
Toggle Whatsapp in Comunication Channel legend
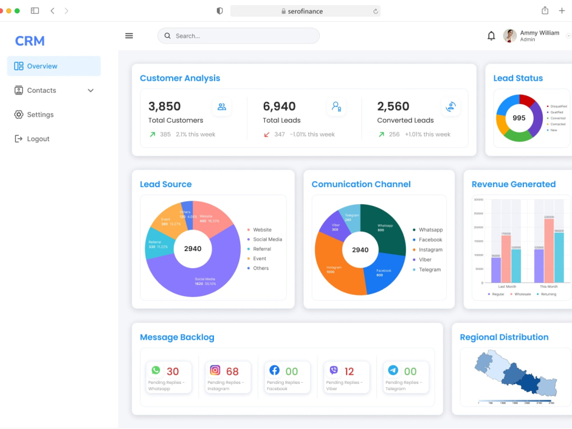click(427, 230)
